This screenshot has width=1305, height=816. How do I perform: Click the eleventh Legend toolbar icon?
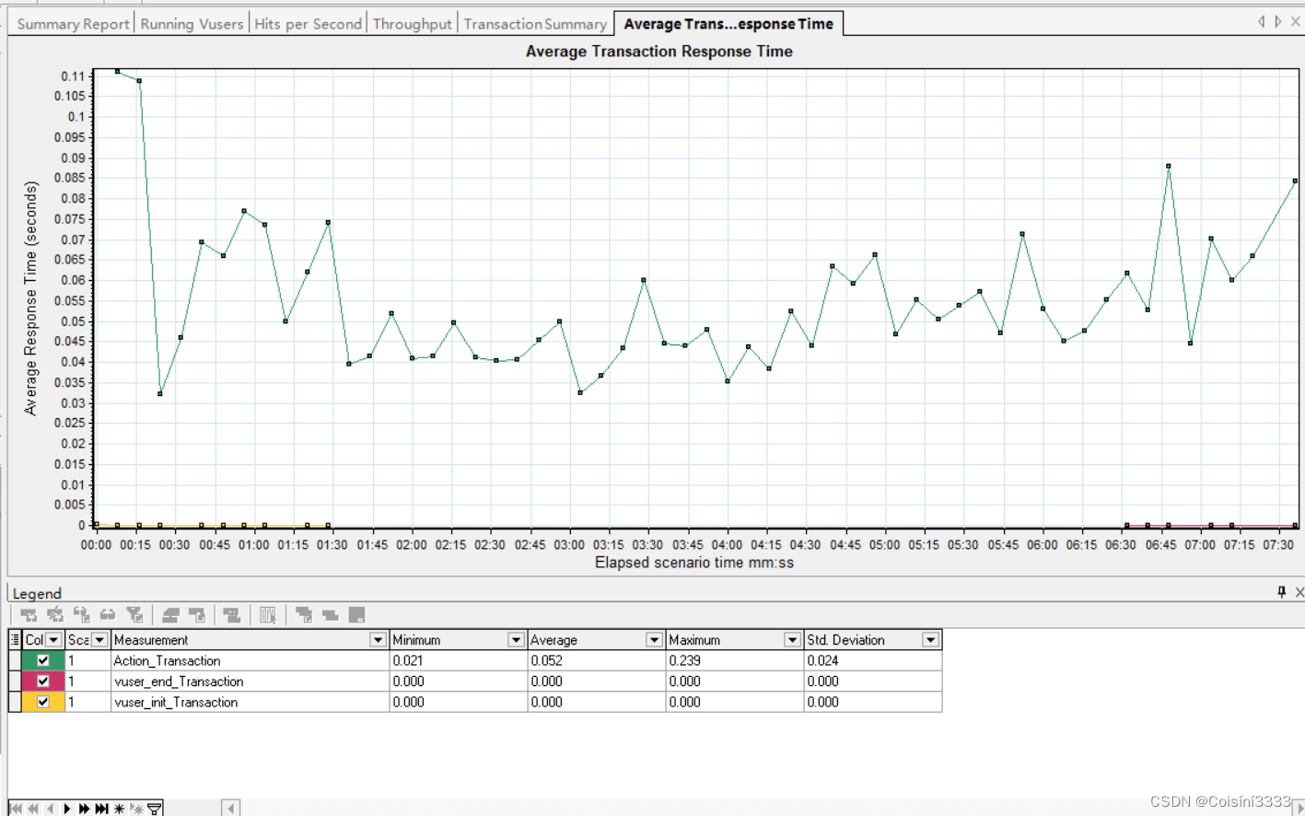[331, 615]
